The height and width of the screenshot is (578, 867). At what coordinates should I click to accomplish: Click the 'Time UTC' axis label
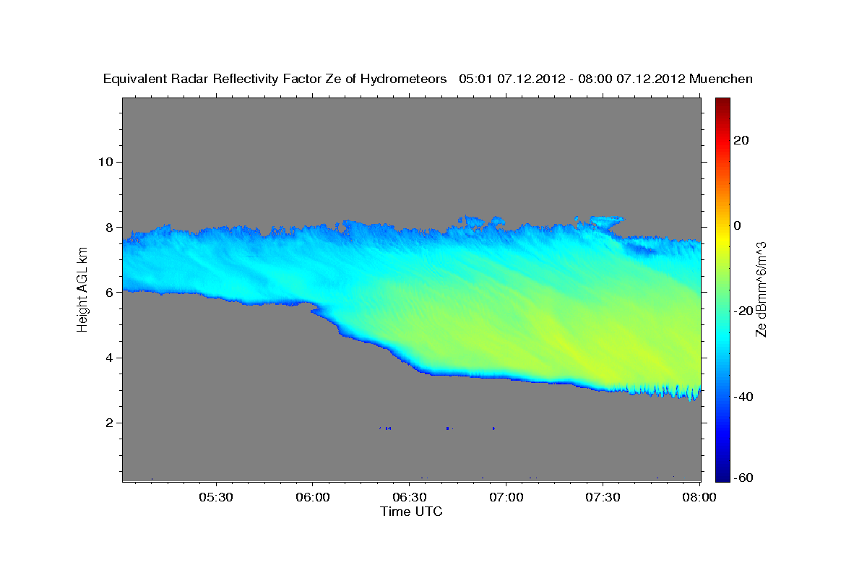(411, 512)
